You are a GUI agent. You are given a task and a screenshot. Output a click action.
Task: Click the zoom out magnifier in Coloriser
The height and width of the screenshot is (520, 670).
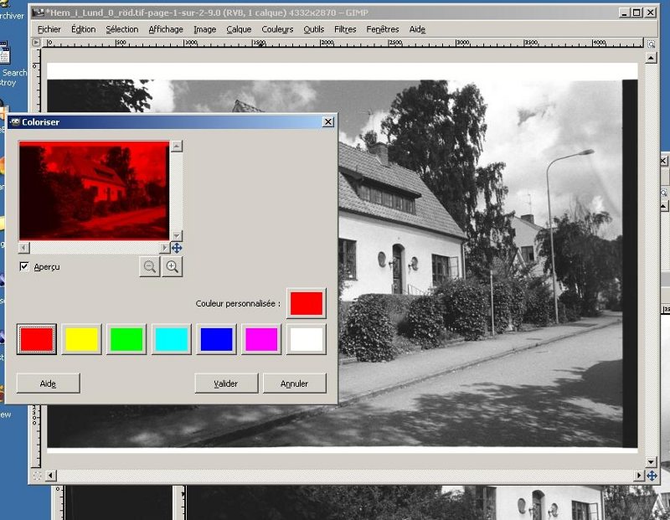(150, 267)
